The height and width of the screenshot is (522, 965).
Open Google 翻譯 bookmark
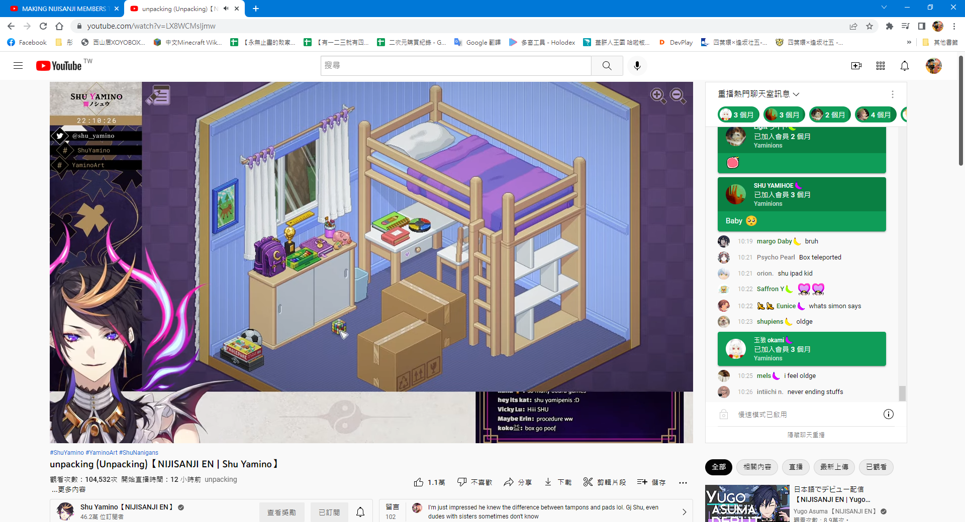[x=477, y=43]
